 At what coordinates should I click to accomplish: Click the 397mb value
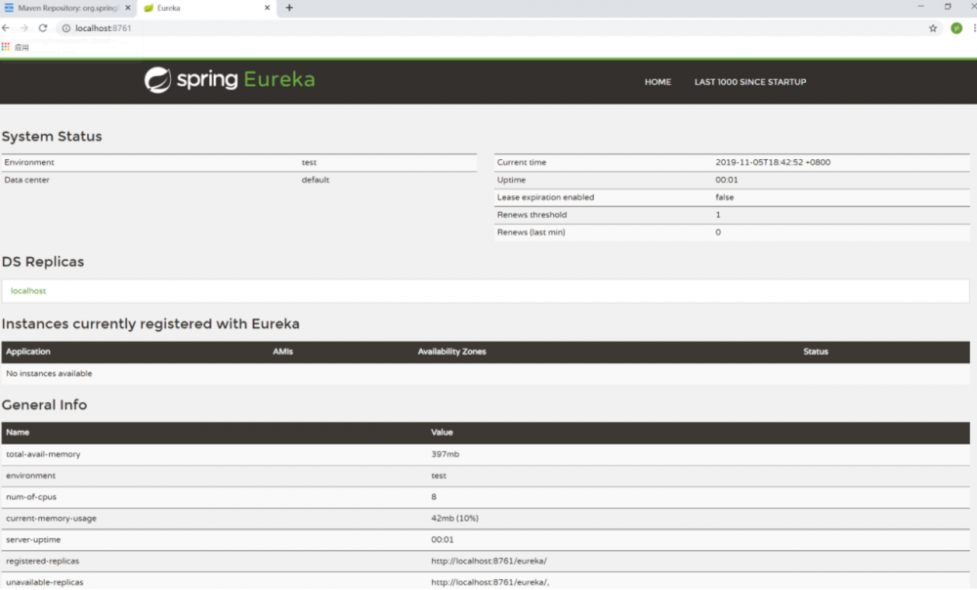[x=445, y=454]
